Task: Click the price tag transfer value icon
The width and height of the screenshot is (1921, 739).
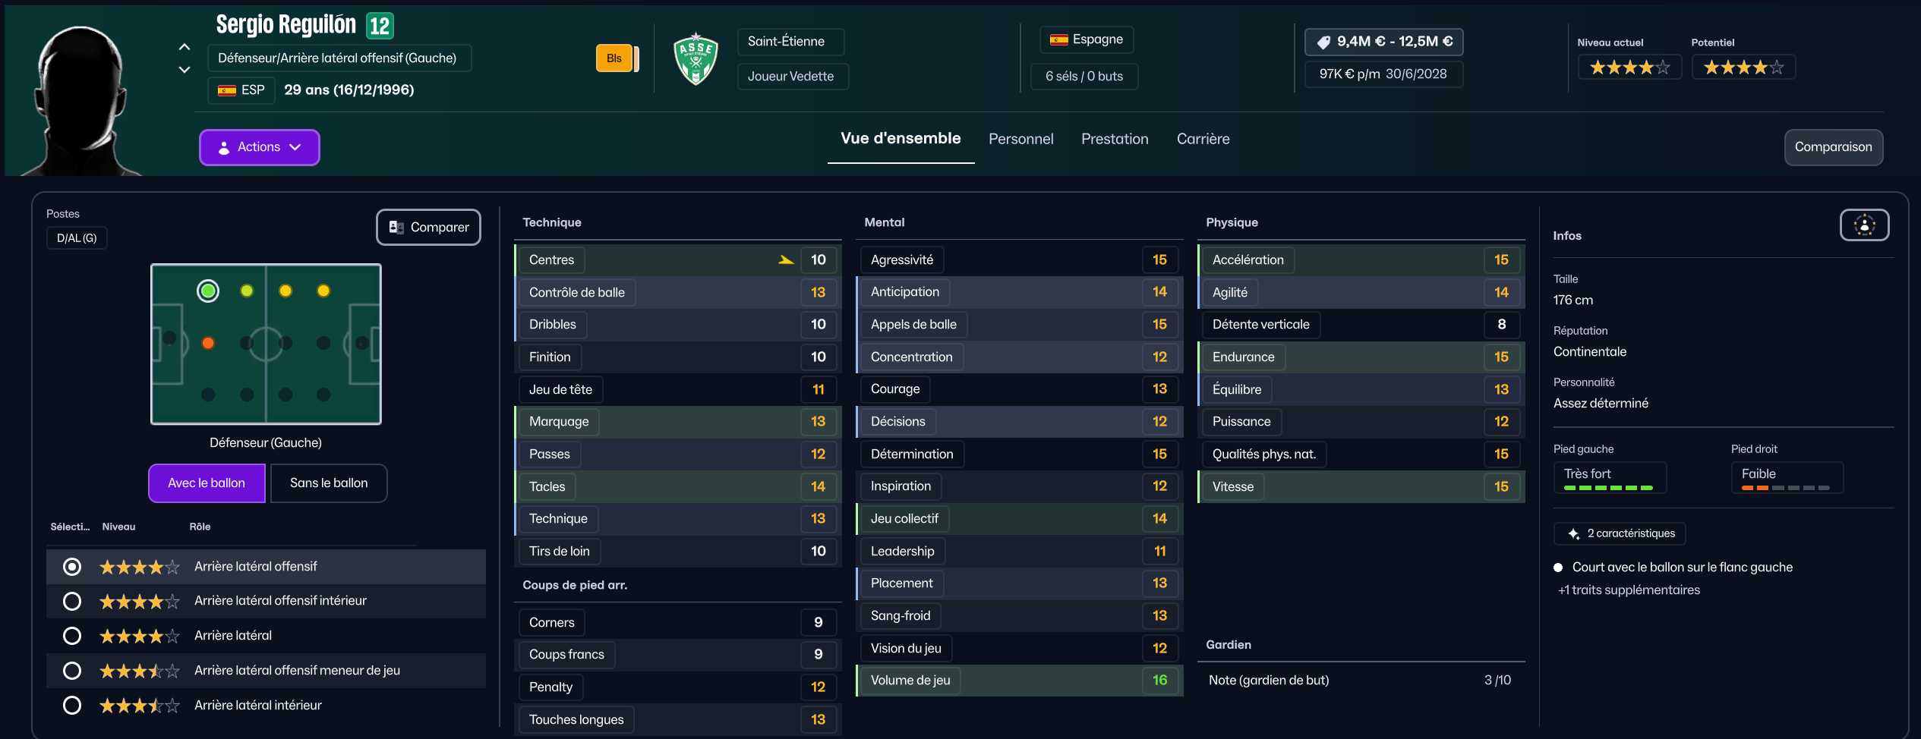Action: (1323, 42)
